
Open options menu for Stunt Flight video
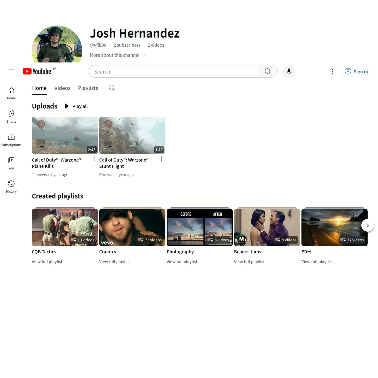coord(162,159)
